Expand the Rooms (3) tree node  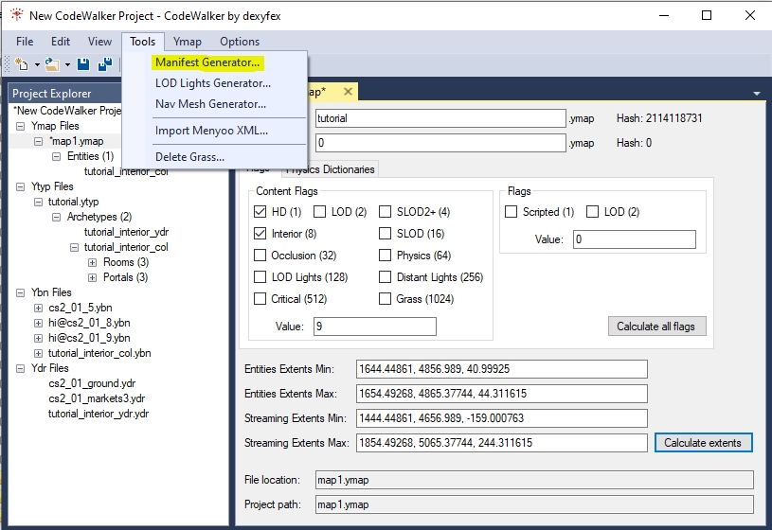point(92,262)
